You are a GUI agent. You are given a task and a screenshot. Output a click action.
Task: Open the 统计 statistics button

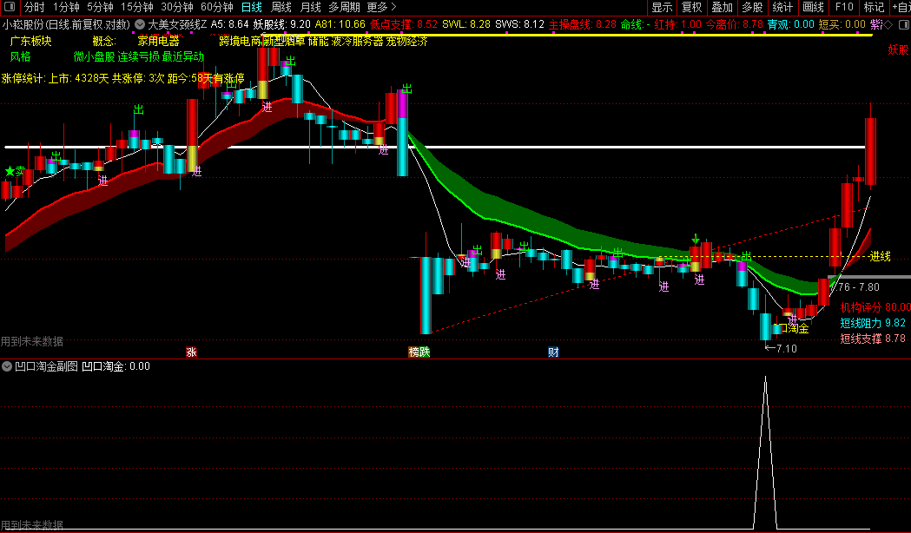[x=782, y=7]
